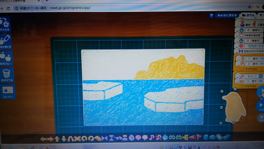The width and height of the screenshot is (264, 149).
Task: Reload the browser page
Action: click(x=8, y=8)
